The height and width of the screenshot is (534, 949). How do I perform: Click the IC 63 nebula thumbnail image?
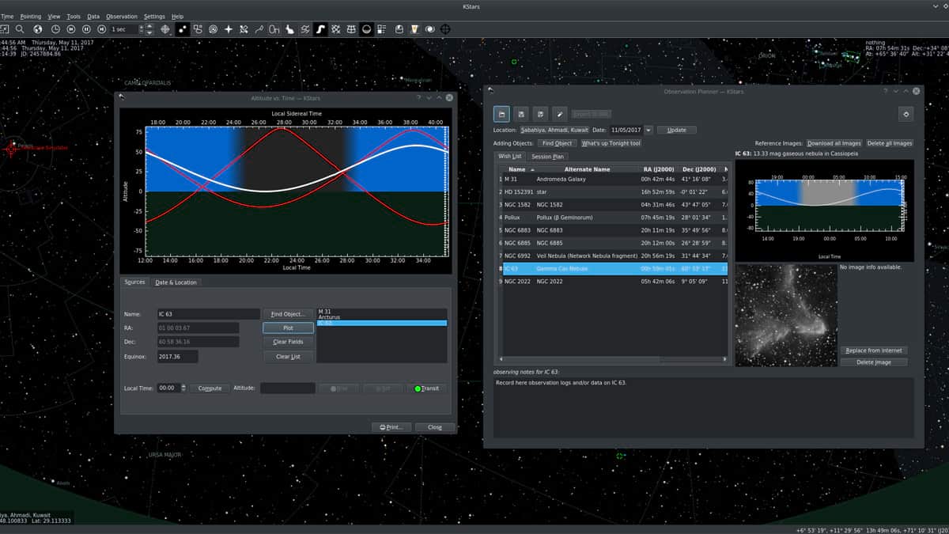tap(785, 315)
